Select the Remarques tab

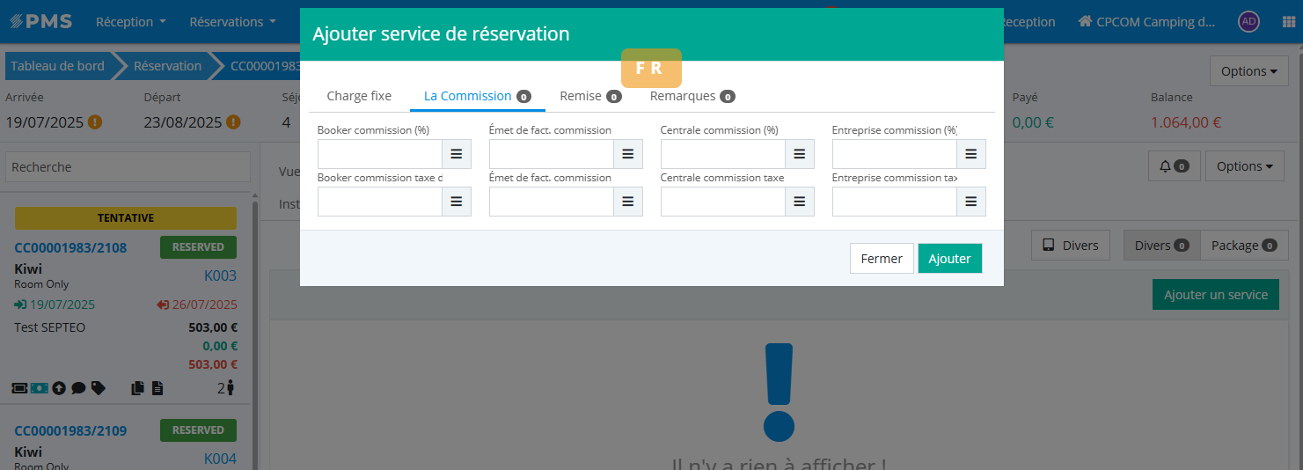click(x=692, y=96)
